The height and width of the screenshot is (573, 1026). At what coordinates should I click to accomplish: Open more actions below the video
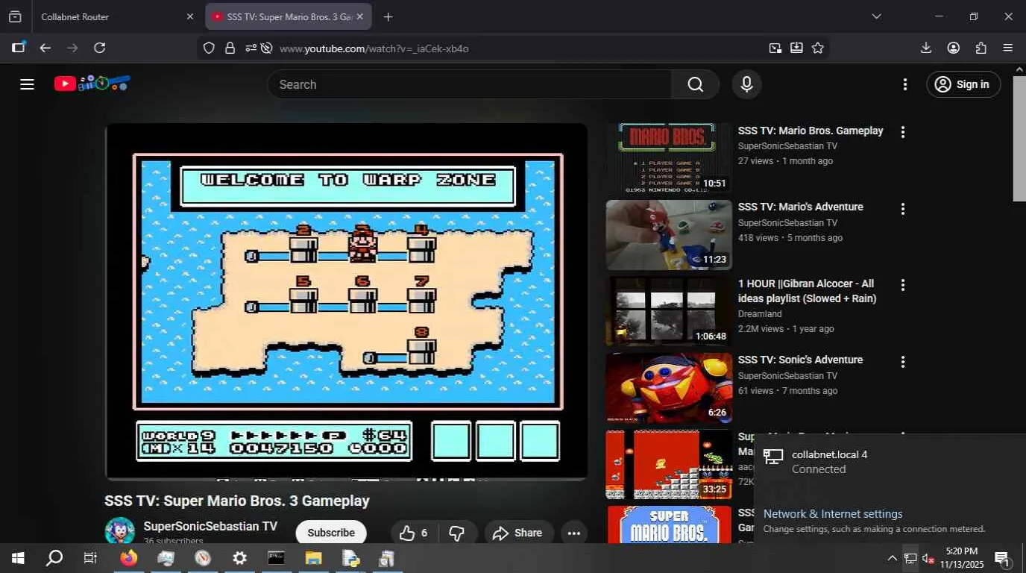click(573, 533)
